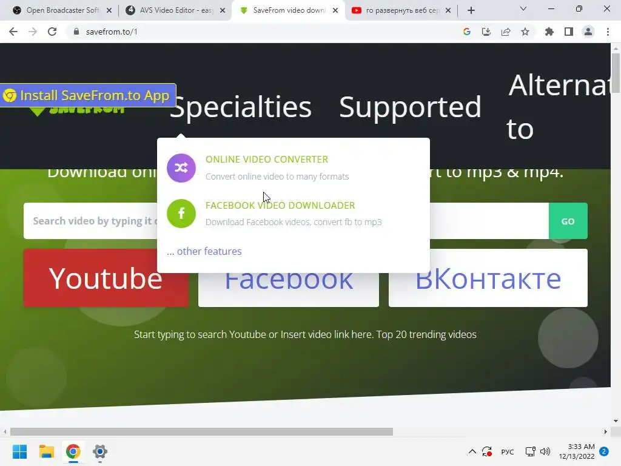Open the Windows Start menu
The image size is (621, 466).
pyautogui.click(x=19, y=451)
